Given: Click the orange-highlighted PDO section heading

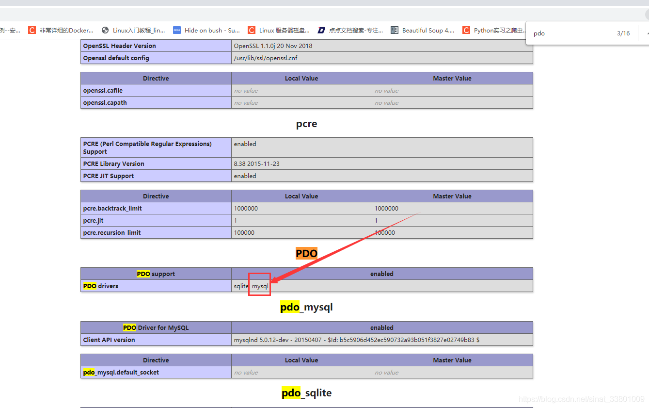Looking at the screenshot, I should (306, 253).
